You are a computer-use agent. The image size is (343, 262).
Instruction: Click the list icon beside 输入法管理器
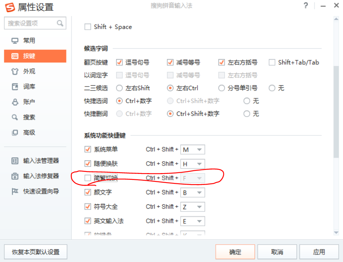coord(15,161)
